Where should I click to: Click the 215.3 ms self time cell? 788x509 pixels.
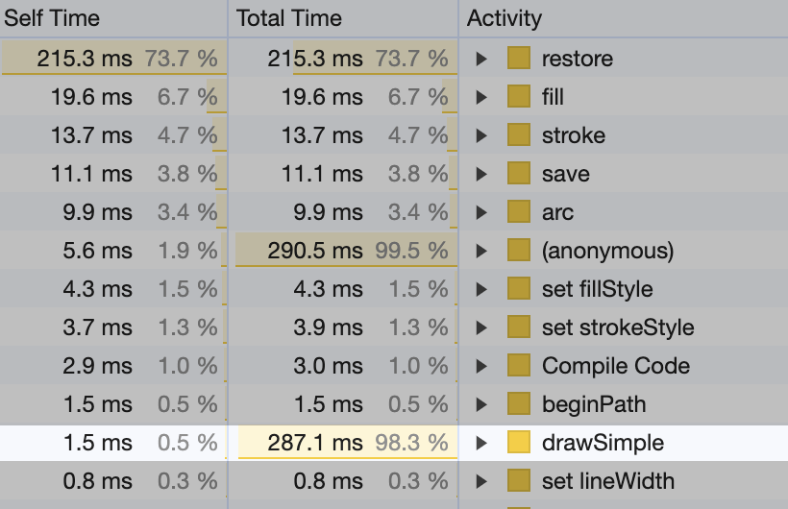85,59
